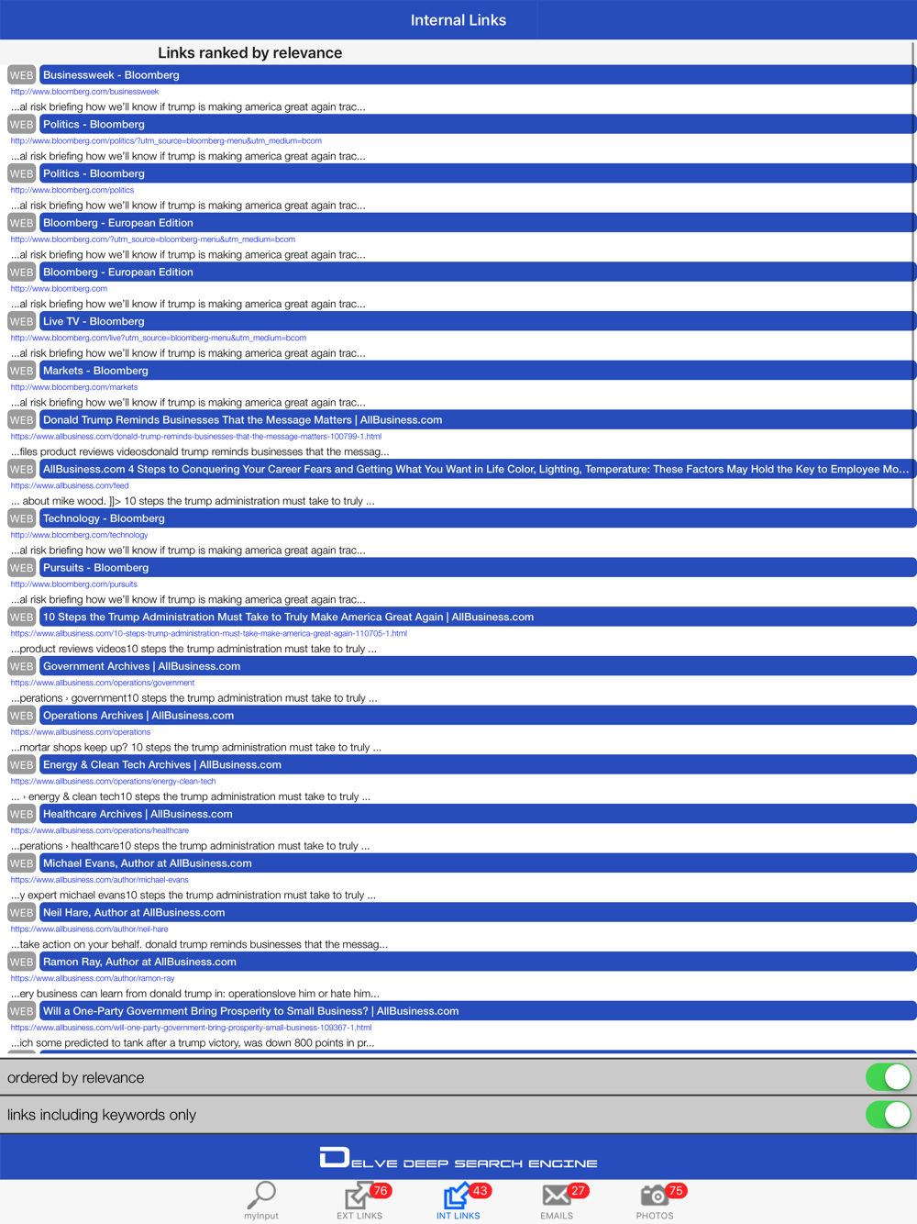
Task: Click the Links ranked by relevance heading
Action: pos(250,53)
